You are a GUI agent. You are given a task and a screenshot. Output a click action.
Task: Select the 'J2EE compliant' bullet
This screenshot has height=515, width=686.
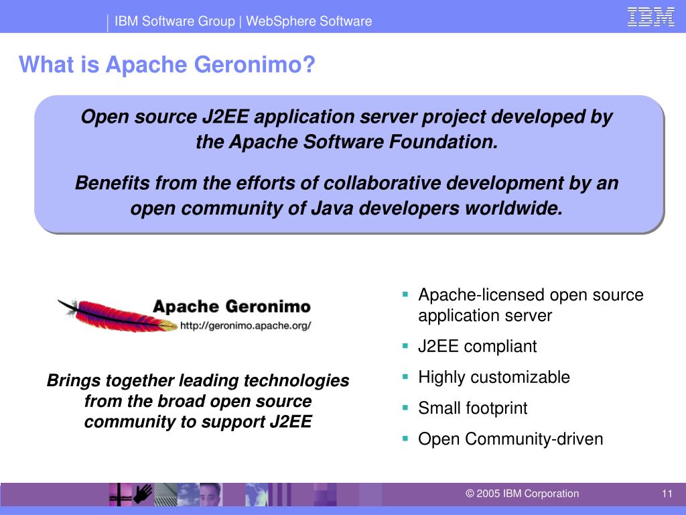coord(477,347)
